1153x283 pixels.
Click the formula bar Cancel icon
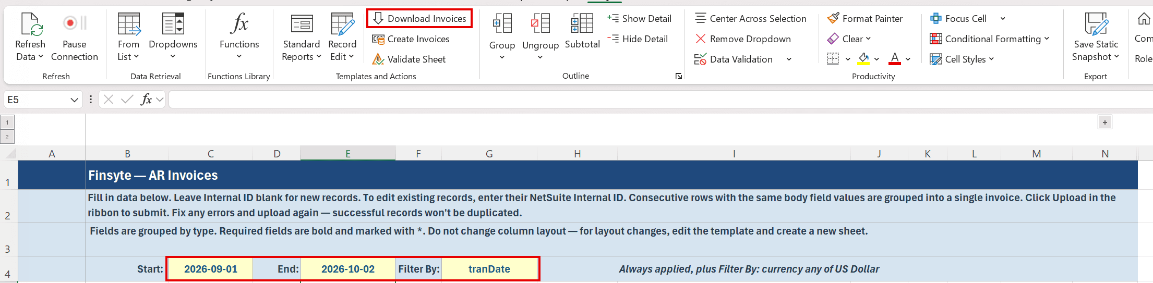pyautogui.click(x=109, y=99)
